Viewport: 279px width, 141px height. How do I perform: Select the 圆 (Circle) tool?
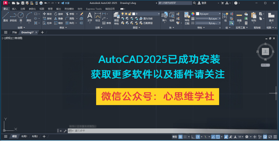pyautogui.click(x=21, y=17)
